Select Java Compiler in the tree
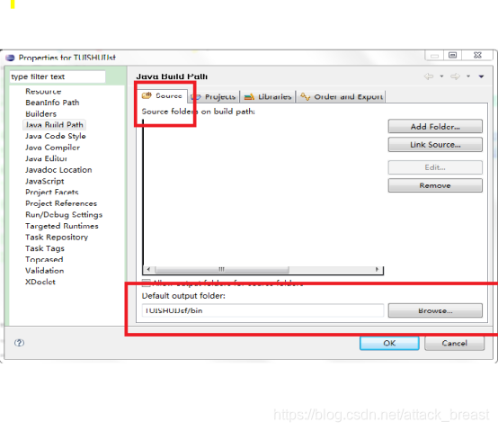Viewport: 498px width, 431px height. click(53, 148)
